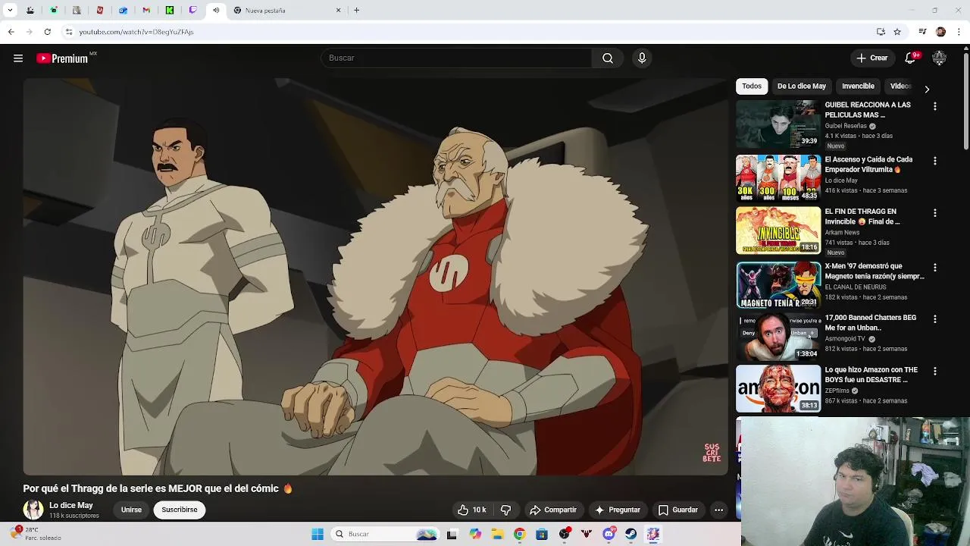
Task: Show more filter chips with arrow
Action: (927, 89)
